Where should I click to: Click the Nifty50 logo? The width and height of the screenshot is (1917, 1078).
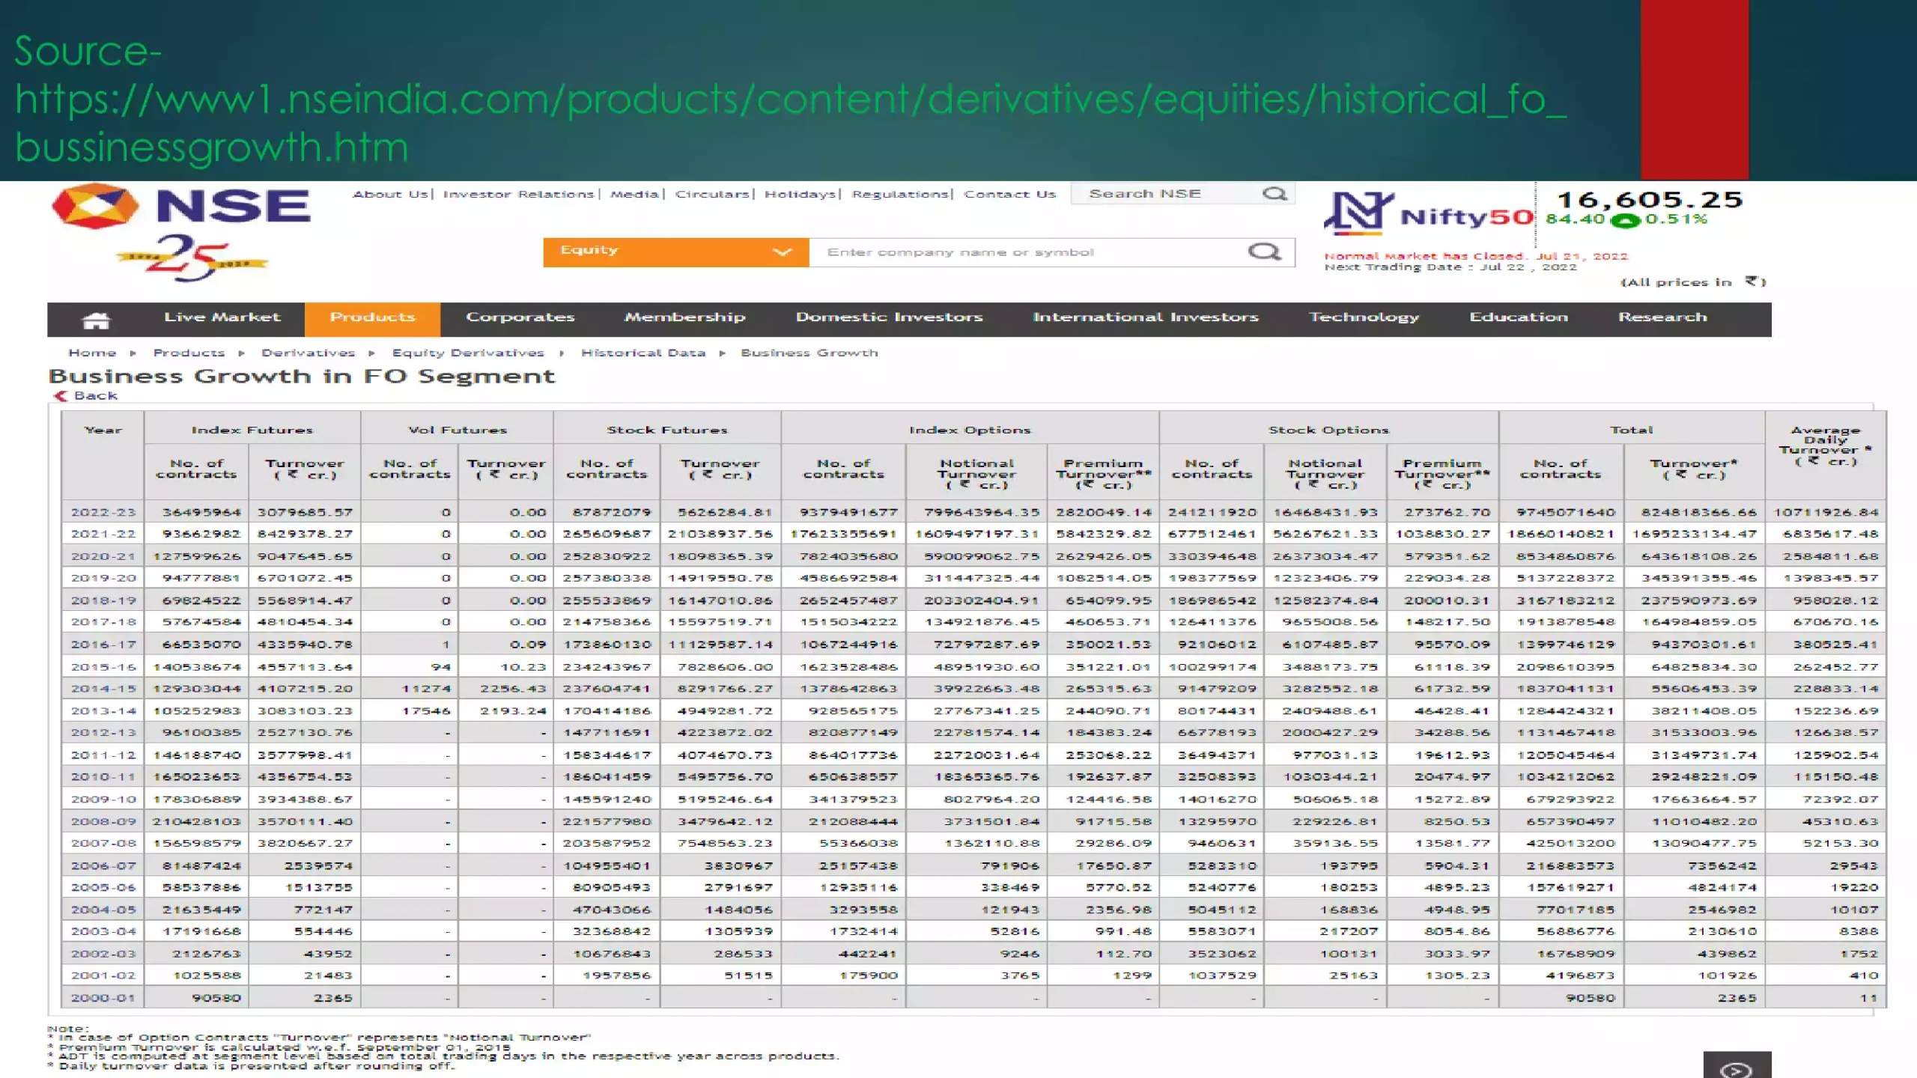click(x=1429, y=215)
